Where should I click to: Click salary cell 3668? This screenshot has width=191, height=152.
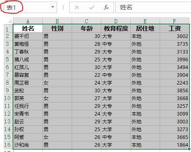174,98
